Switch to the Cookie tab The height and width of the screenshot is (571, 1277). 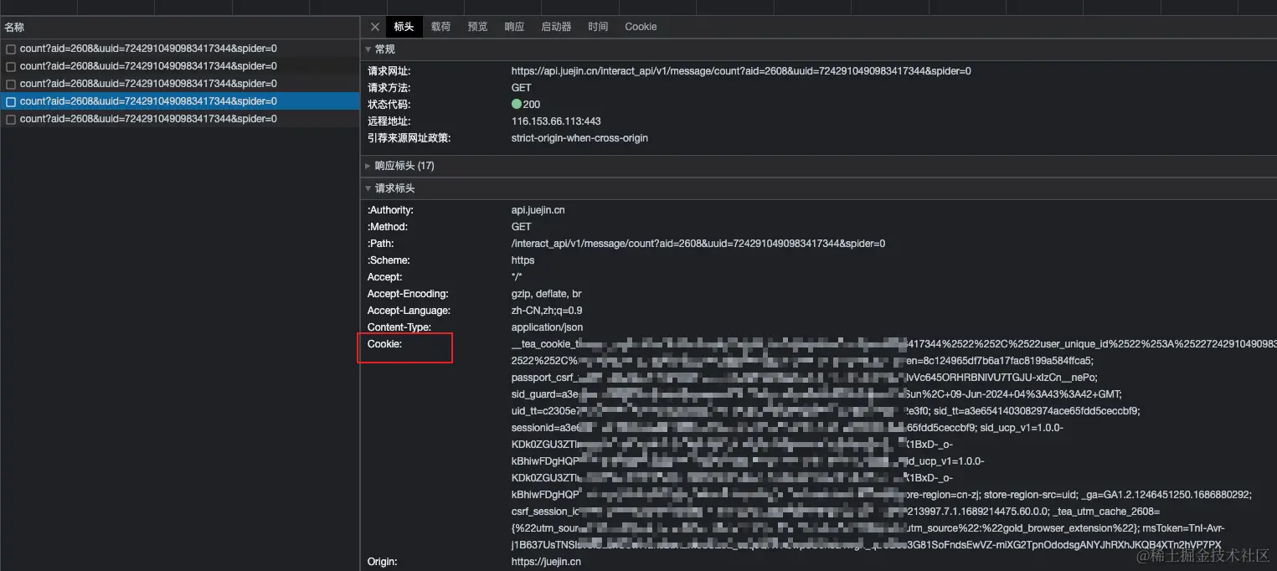(x=641, y=27)
